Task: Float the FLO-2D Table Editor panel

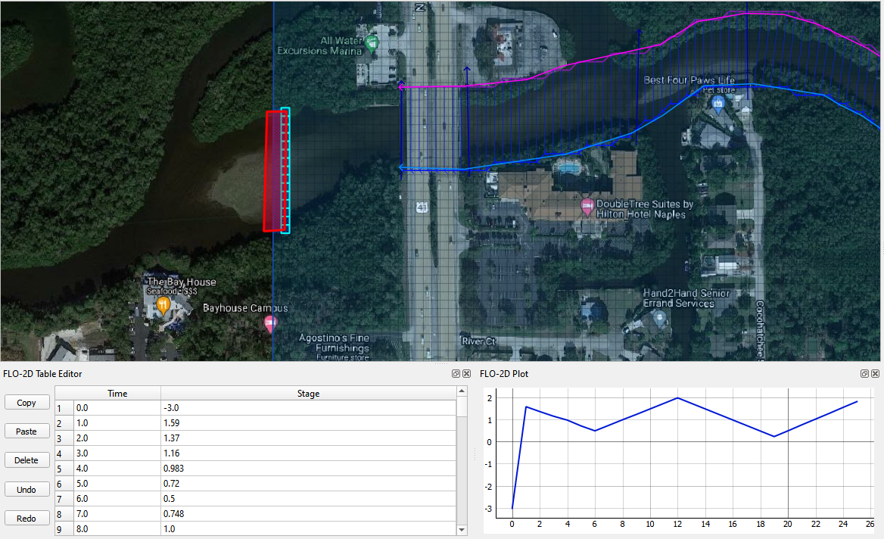Action: point(456,374)
